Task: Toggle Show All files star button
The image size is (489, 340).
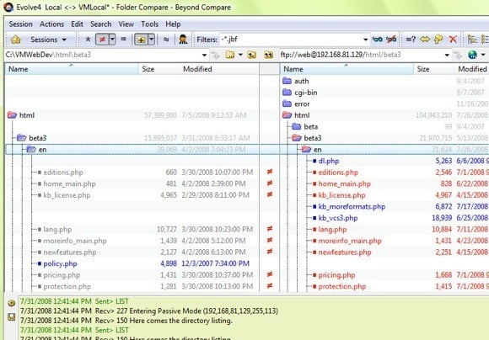Action: point(88,40)
